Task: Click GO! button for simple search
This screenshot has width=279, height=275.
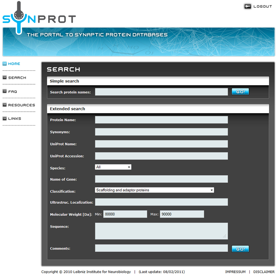Action: (240, 92)
